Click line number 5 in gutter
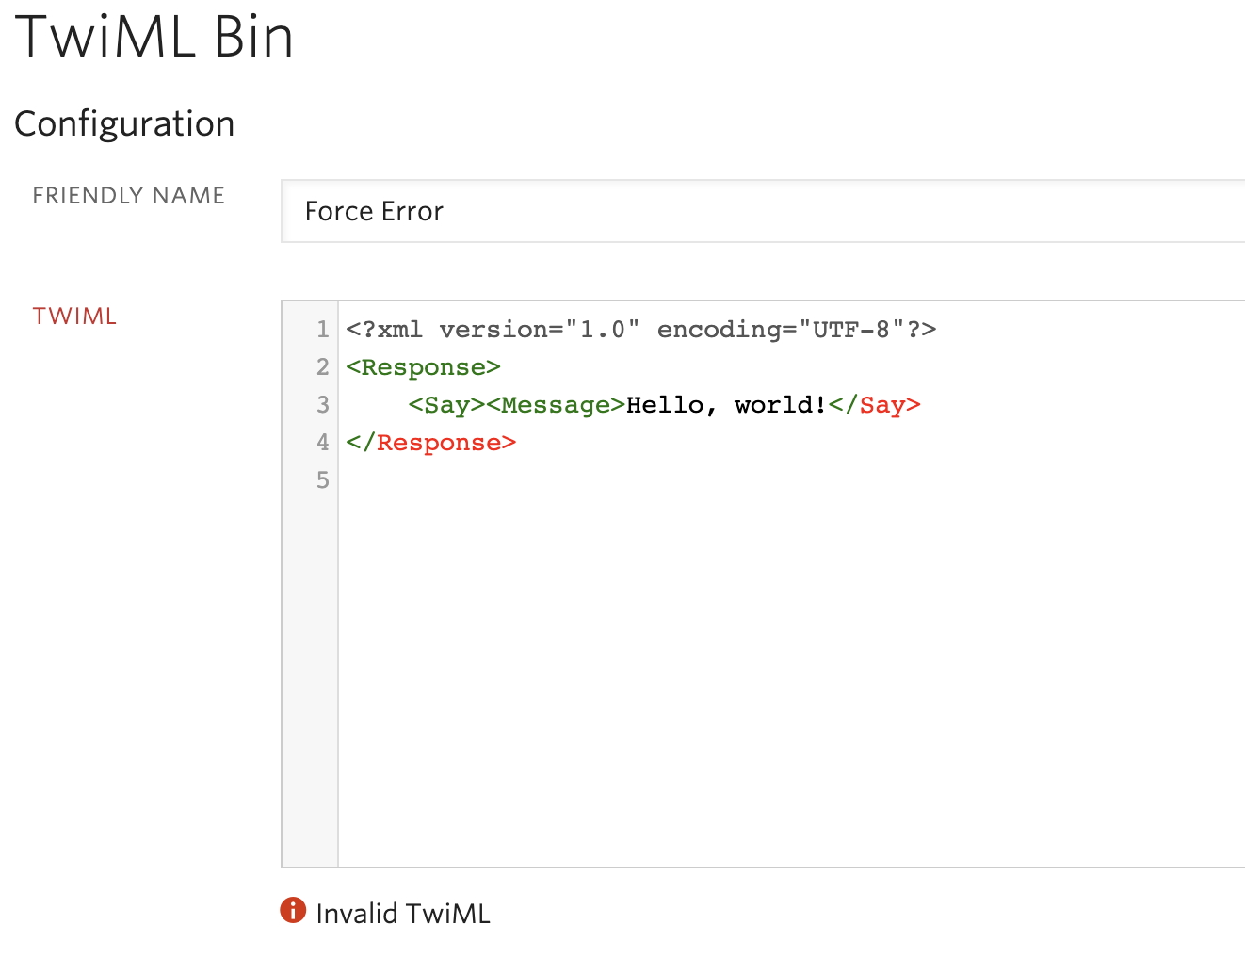1245x974 pixels. click(323, 480)
